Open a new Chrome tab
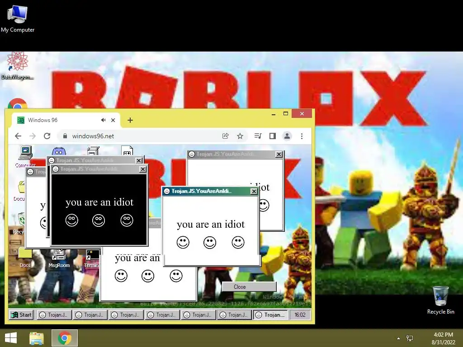 pos(130,120)
